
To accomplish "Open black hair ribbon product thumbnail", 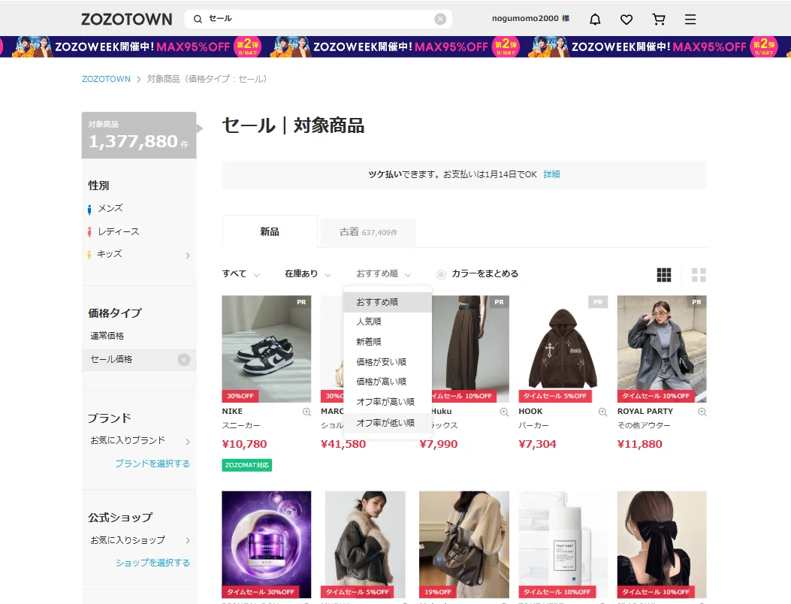I will pyautogui.click(x=661, y=545).
